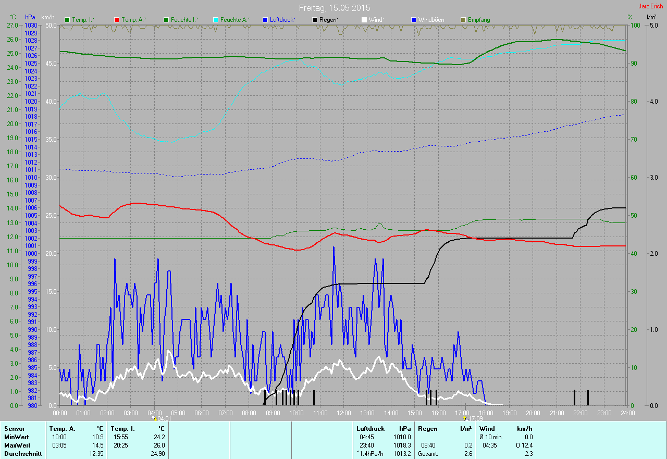Click the red Temp. A. legend swatch
This screenshot has height=459, width=667.
pyautogui.click(x=117, y=20)
